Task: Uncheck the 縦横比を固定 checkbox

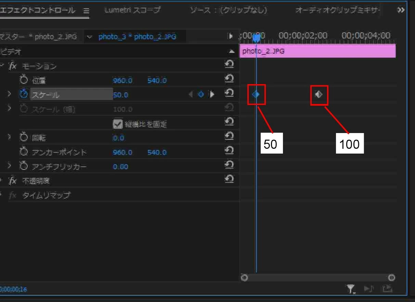Action: 118,124
